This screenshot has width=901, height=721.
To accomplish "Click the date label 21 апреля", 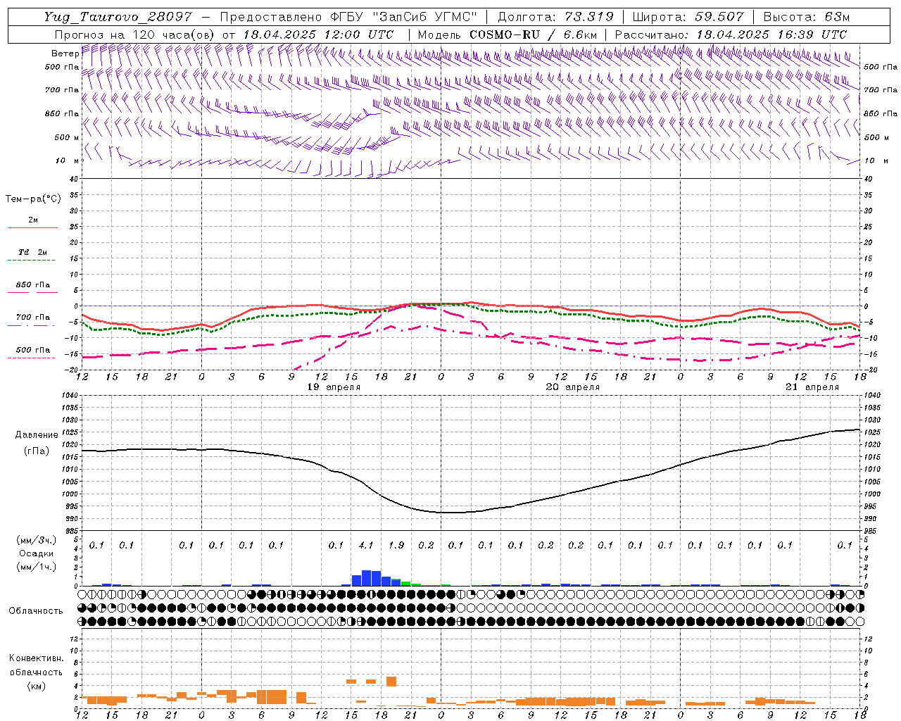I will click(812, 387).
